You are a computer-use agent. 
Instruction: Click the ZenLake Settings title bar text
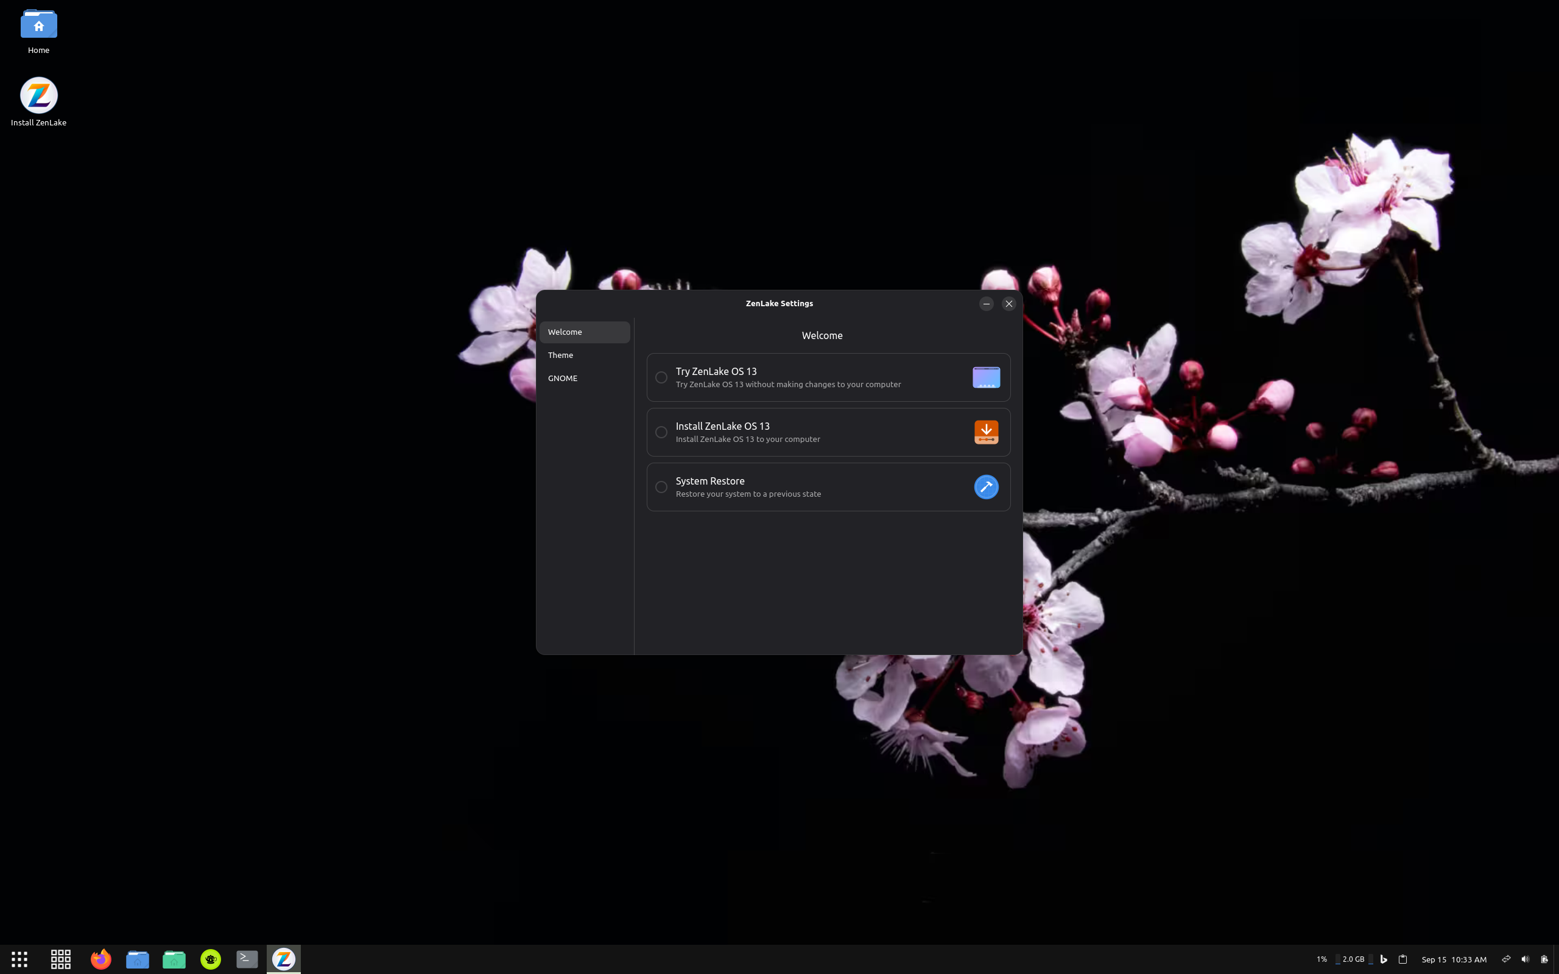779,303
